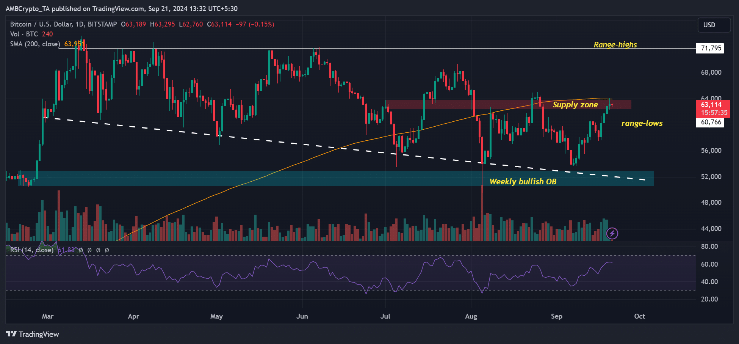Click the Mar label on time axis
Image resolution: width=739 pixels, height=344 pixels.
(48, 316)
